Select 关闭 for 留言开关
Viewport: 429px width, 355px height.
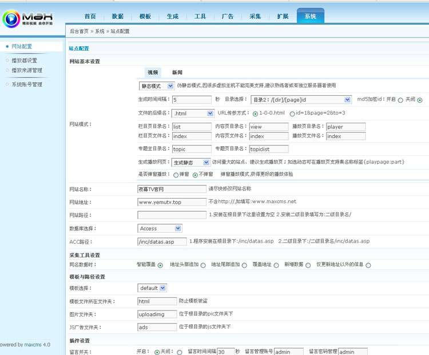(179, 352)
